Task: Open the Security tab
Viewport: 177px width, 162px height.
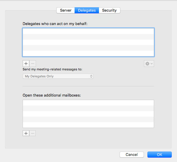Action: click(109, 10)
